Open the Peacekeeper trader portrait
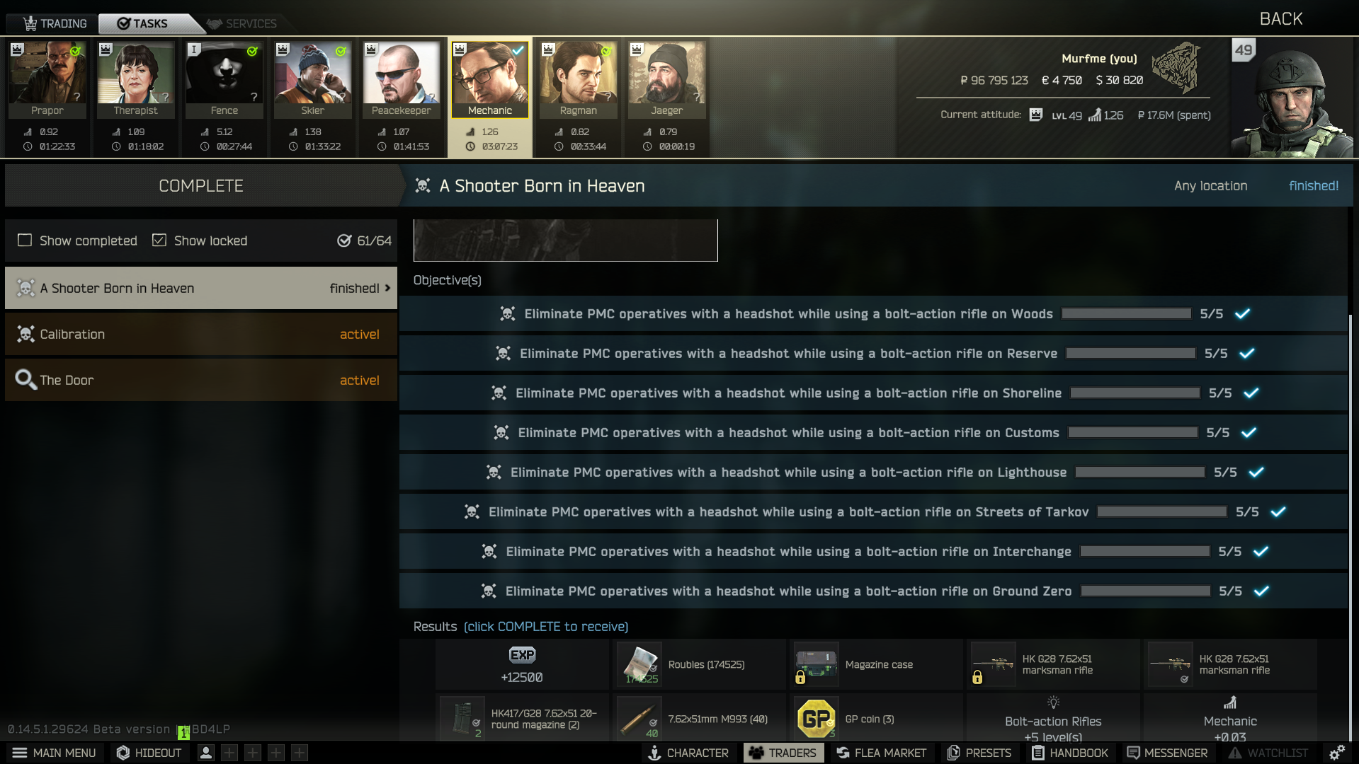Image resolution: width=1359 pixels, height=764 pixels. [401, 79]
